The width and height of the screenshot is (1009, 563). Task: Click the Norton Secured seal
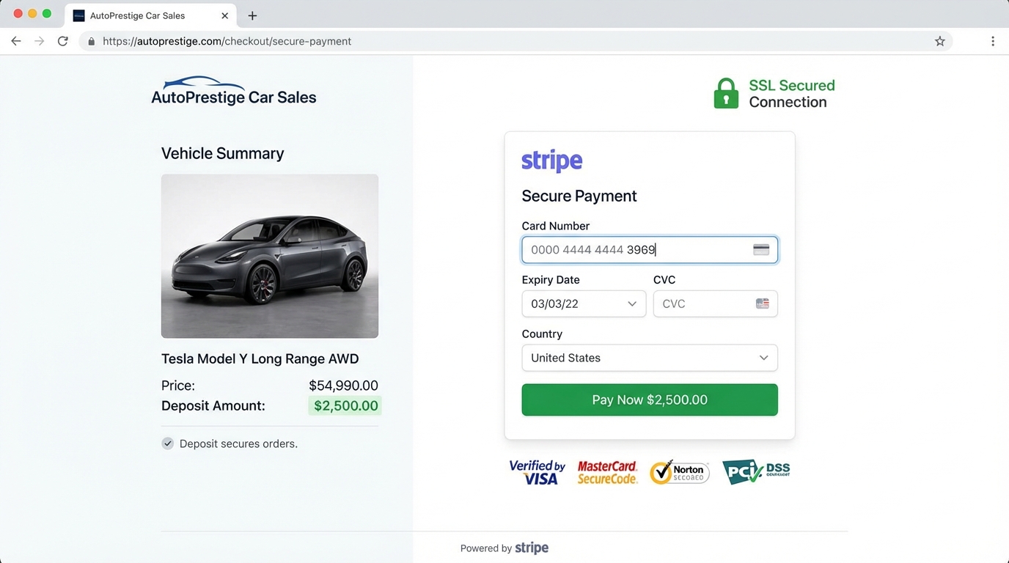678,472
